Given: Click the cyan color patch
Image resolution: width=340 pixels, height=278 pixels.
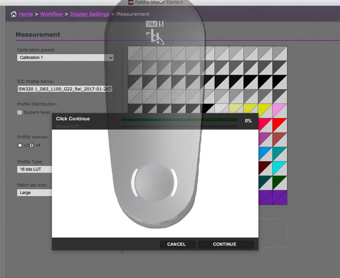Looking at the screenshot, I should [280, 169].
